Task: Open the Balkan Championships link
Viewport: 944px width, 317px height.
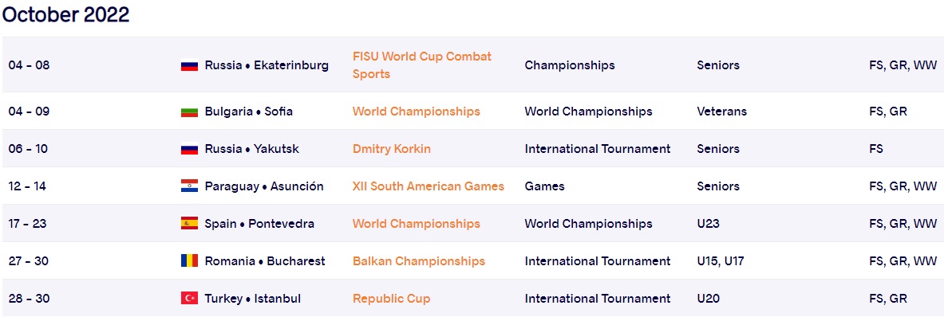Action: (418, 261)
